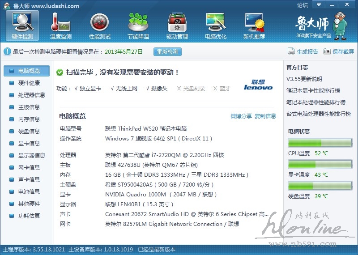Click the 希捷 ST9500420AS disk text
This screenshot has width=358, height=255.
click(x=159, y=185)
